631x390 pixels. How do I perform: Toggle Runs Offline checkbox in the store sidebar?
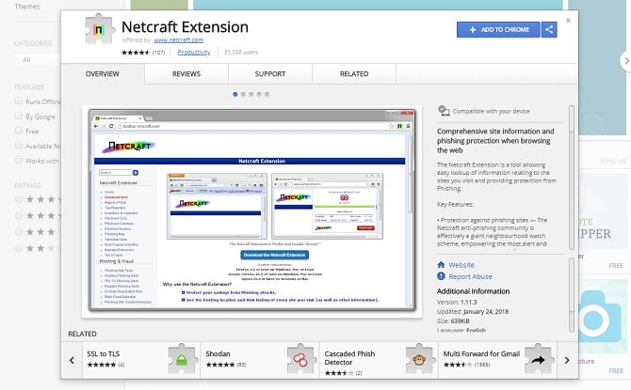pyautogui.click(x=19, y=101)
